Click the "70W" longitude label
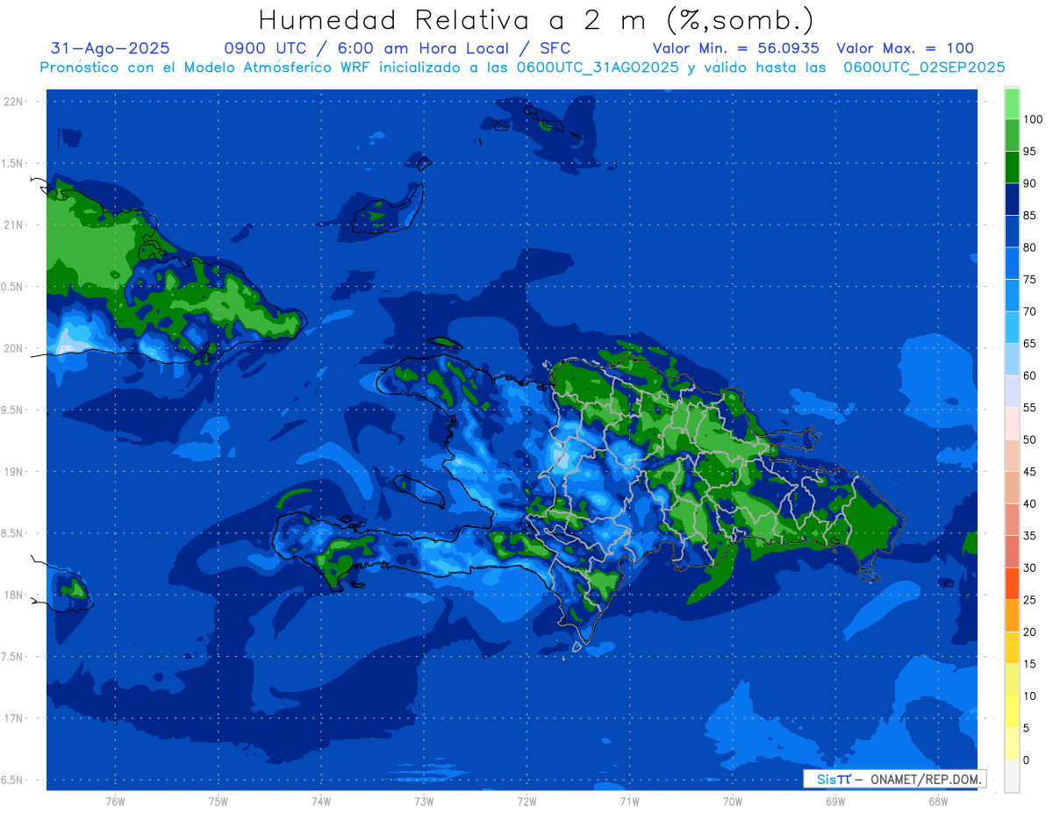The image size is (1053, 813). pos(733,802)
